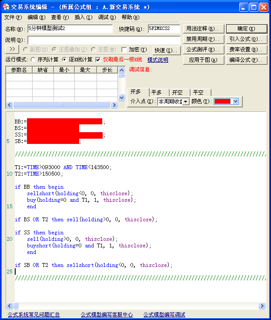
Task: Open 禁用周期 settings
Action: click(204, 39)
